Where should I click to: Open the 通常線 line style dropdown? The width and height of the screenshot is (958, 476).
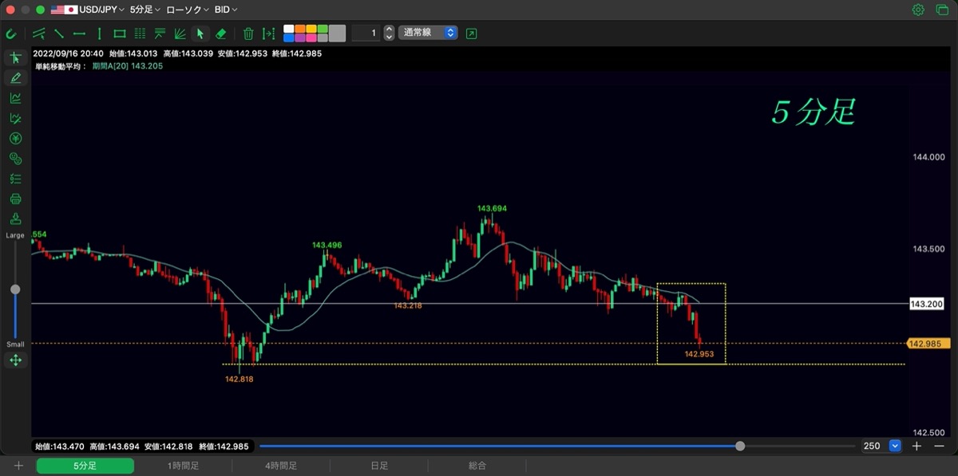pos(428,33)
